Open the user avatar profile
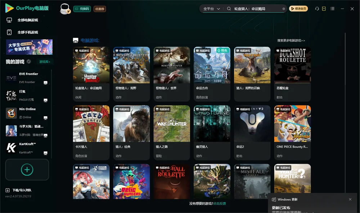This screenshot has height=213, width=360. pyautogui.click(x=65, y=9)
